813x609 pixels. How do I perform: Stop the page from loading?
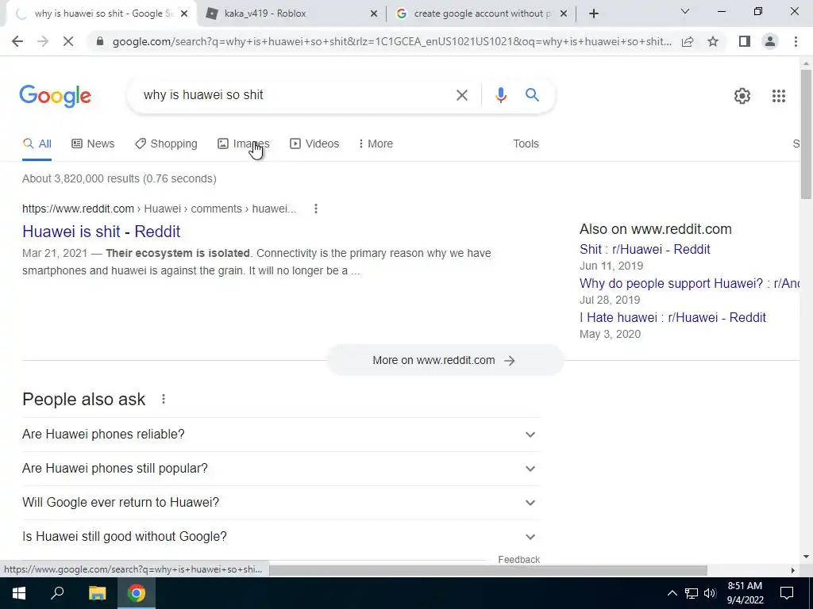click(68, 41)
